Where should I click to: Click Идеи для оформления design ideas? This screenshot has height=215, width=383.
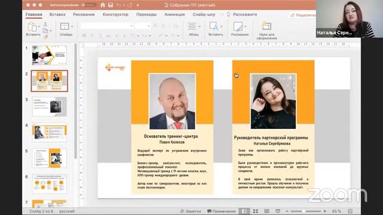[266, 30]
